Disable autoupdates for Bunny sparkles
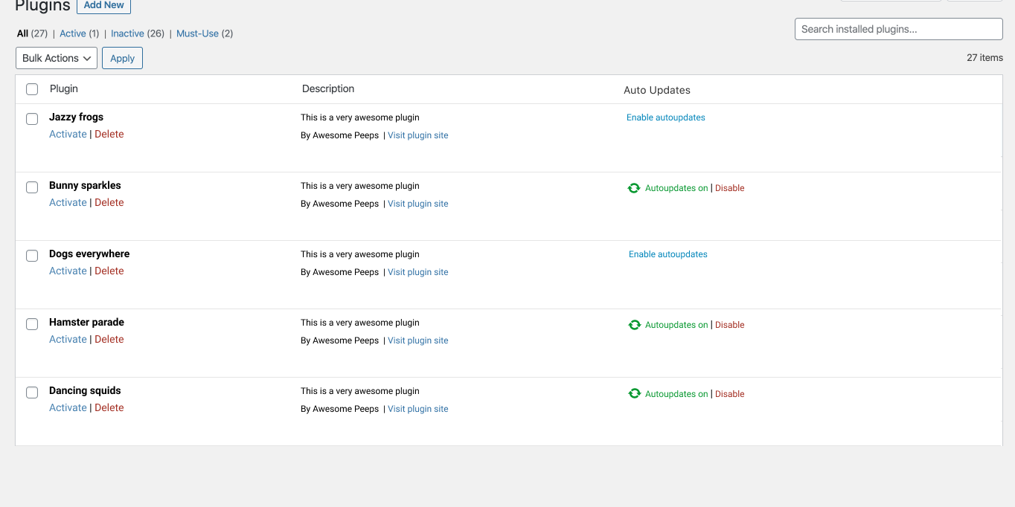The image size is (1015, 507). pyautogui.click(x=730, y=188)
